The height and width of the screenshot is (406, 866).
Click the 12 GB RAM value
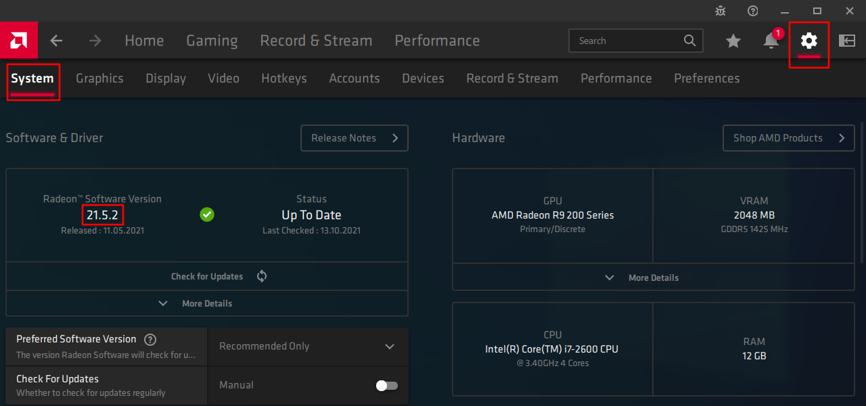(x=754, y=355)
